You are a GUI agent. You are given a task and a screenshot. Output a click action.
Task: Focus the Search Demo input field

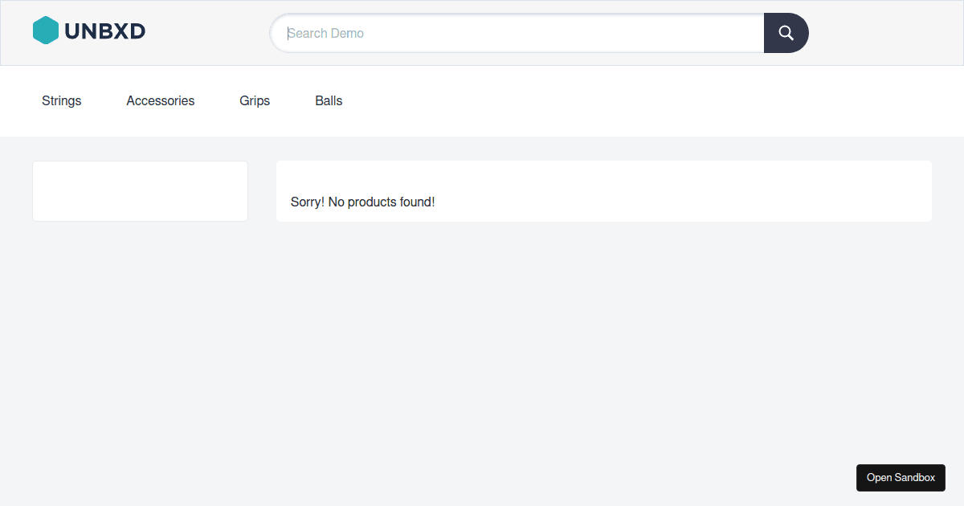[x=517, y=33]
